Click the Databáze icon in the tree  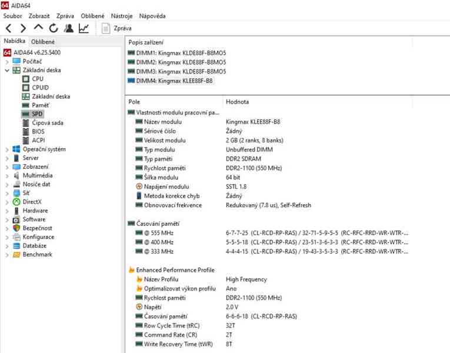tap(16, 246)
